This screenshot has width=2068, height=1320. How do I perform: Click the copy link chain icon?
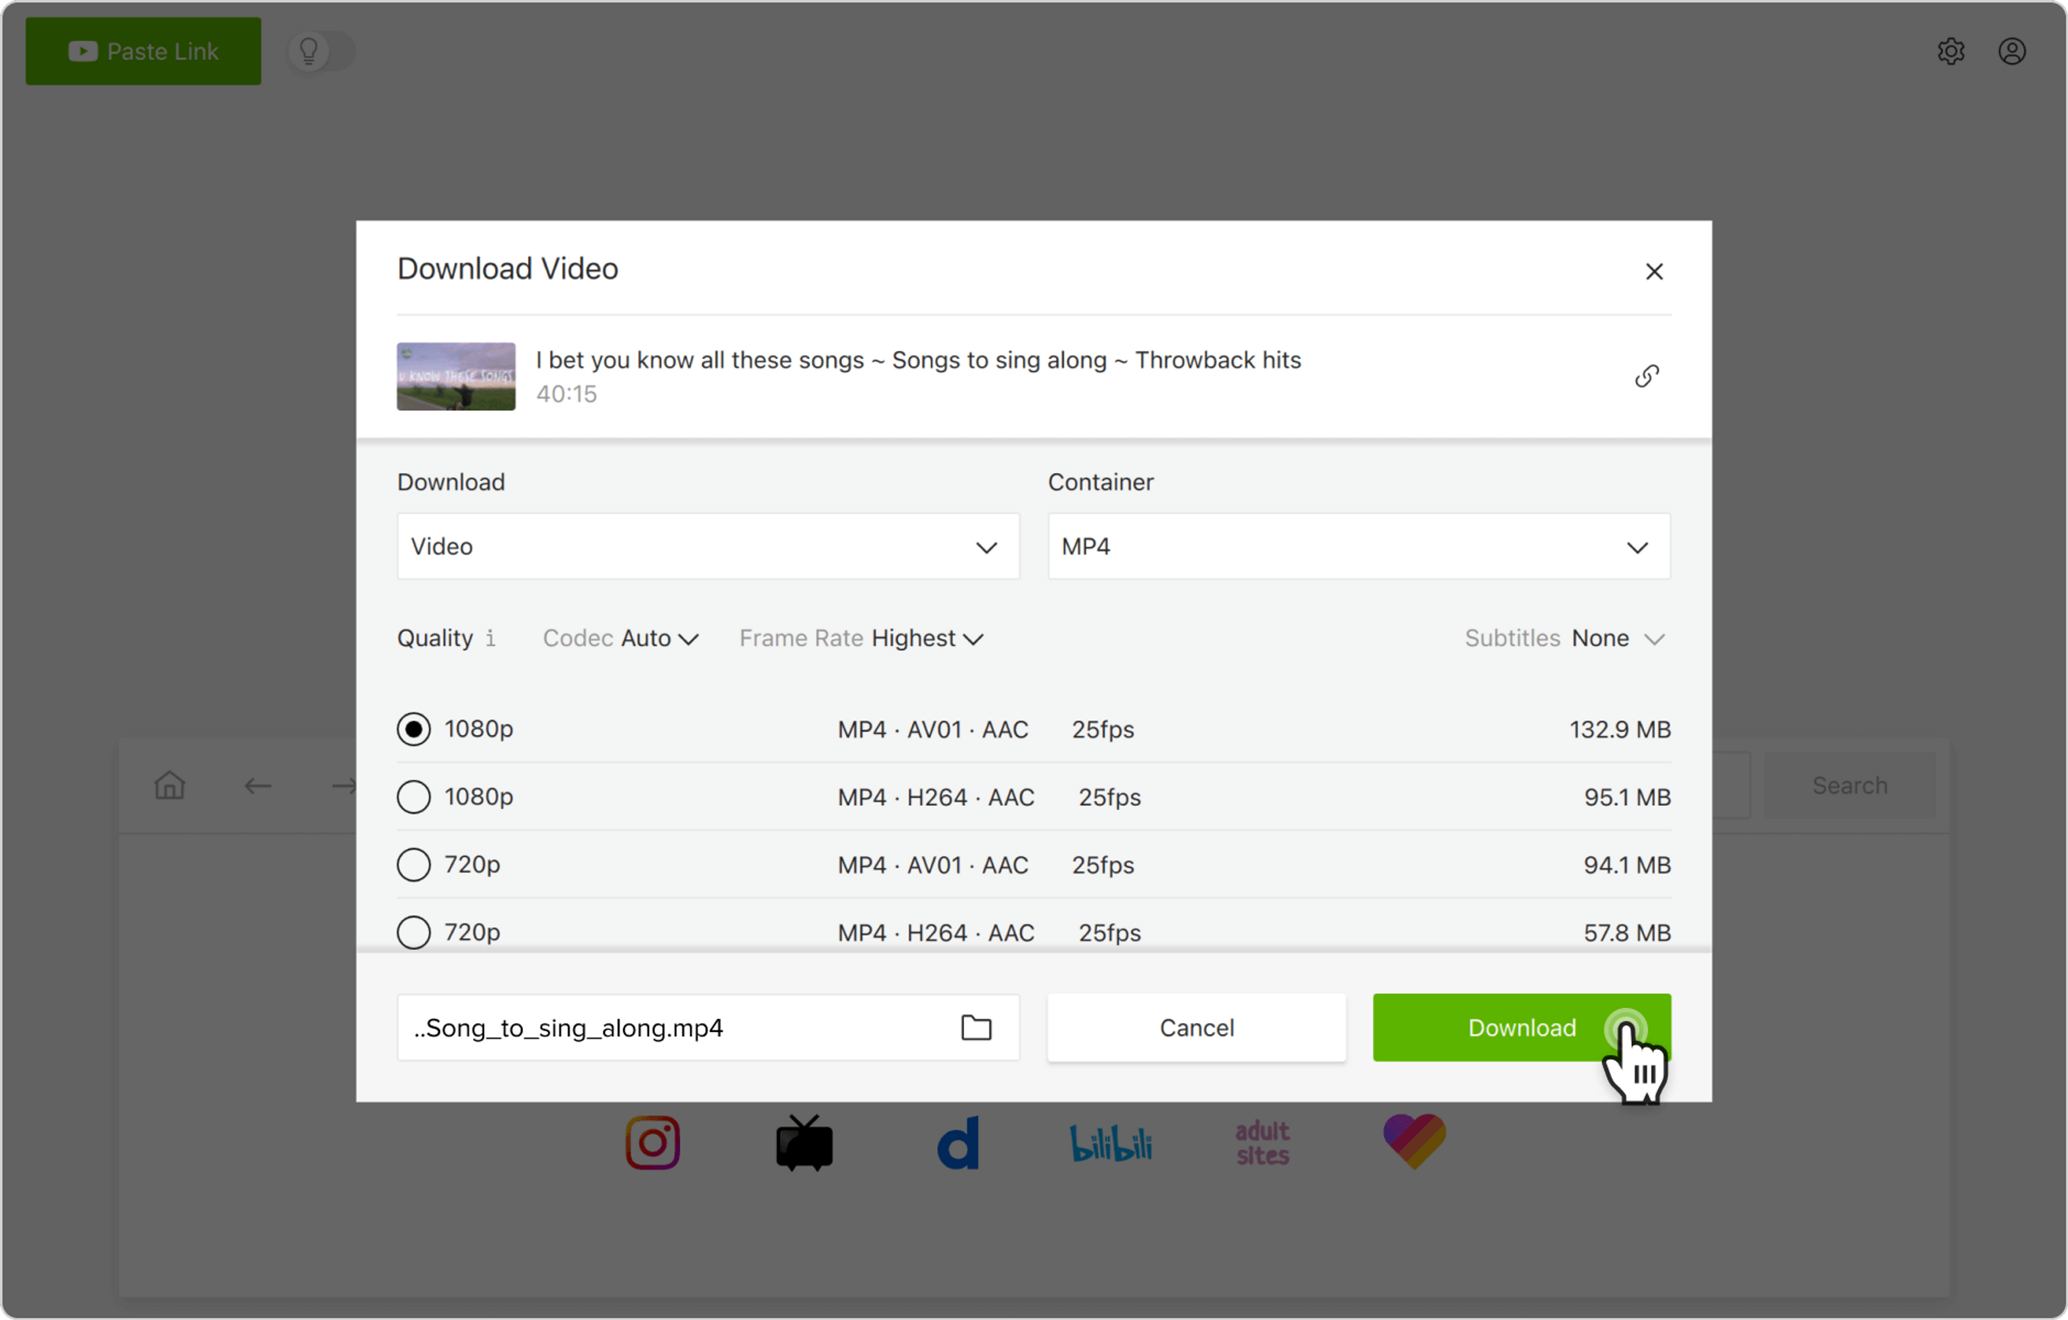pyautogui.click(x=1646, y=376)
